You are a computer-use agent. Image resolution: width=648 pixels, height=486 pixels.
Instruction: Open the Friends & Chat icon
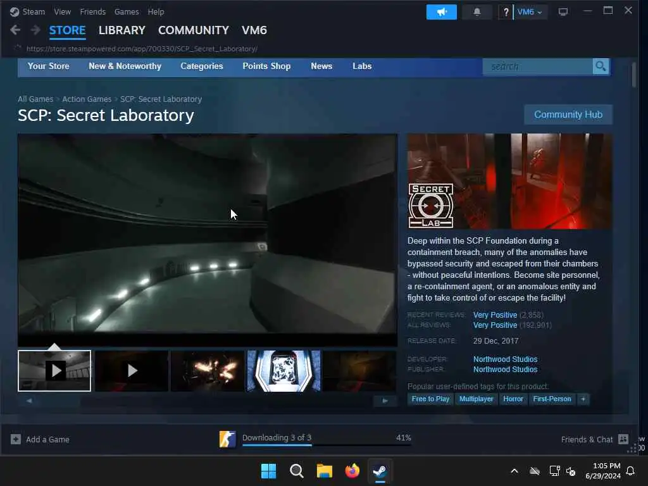click(x=623, y=439)
